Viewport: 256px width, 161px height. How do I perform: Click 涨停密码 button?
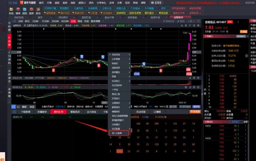(x=121, y=13)
